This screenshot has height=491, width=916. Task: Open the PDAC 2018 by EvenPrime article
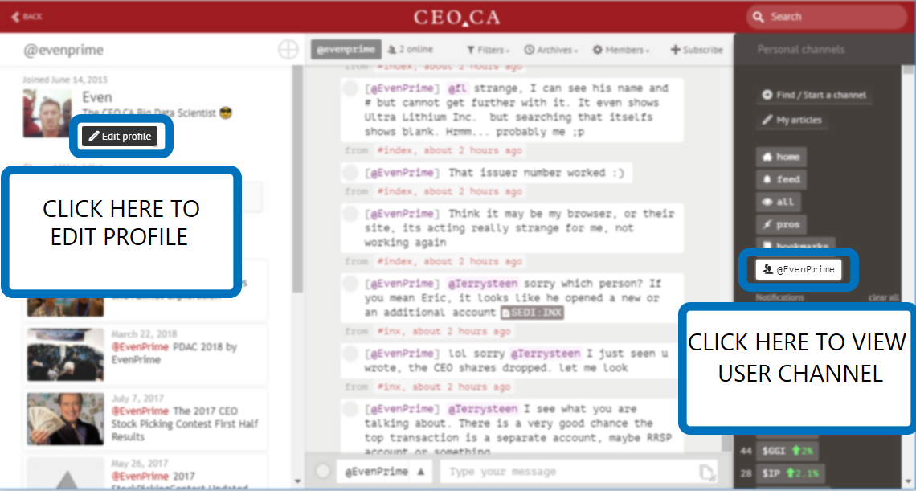point(174,353)
